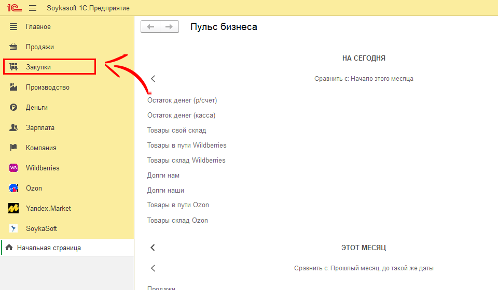This screenshot has height=290, width=498.
Task: Click the Yandex.Market yellow icon
Action: point(14,208)
